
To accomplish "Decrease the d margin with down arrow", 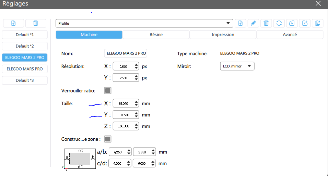I will coord(153,165).
